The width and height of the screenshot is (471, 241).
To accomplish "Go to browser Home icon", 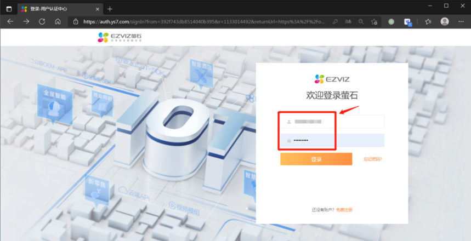I will (58, 21).
